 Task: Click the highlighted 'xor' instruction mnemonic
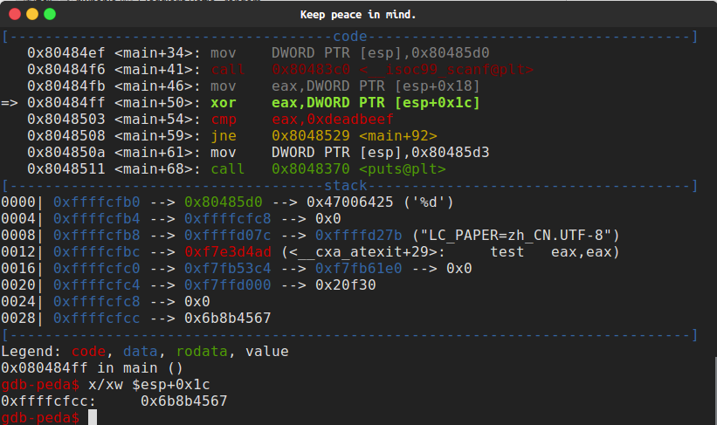point(224,103)
